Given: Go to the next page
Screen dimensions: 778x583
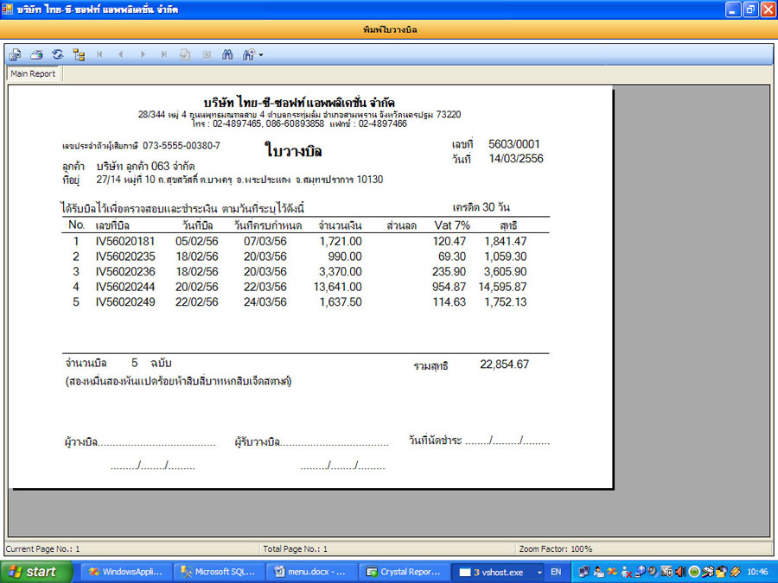Looking at the screenshot, I should (143, 54).
